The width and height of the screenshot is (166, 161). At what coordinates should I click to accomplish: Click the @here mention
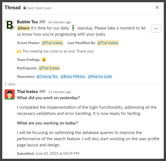pyautogui.click(x=23, y=28)
